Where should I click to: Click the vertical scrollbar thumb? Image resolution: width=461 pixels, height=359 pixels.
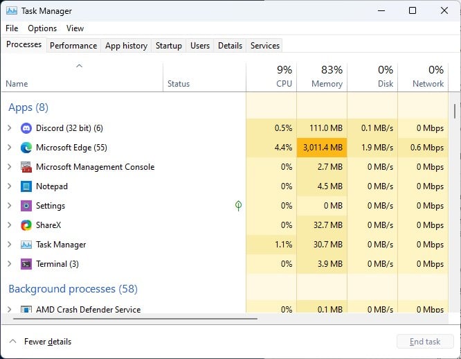455,111
